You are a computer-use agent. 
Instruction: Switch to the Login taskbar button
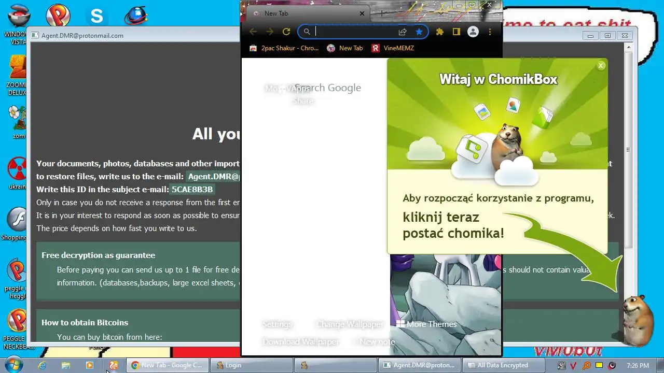point(253,365)
